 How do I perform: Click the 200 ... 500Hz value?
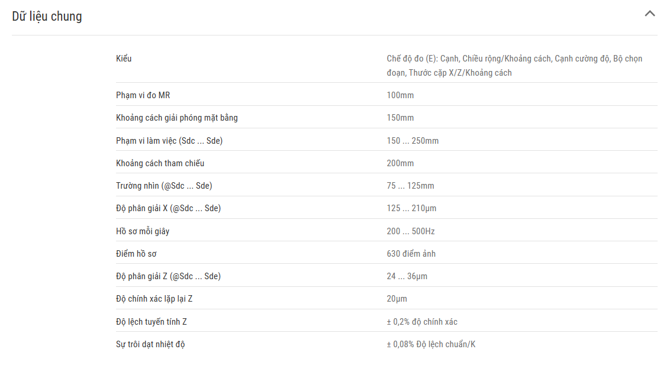pos(411,231)
